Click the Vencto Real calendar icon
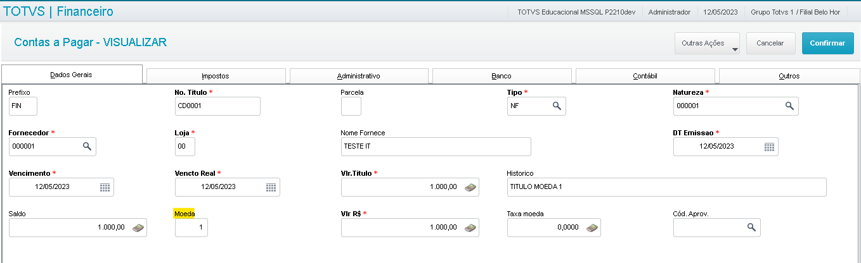 pyautogui.click(x=271, y=187)
